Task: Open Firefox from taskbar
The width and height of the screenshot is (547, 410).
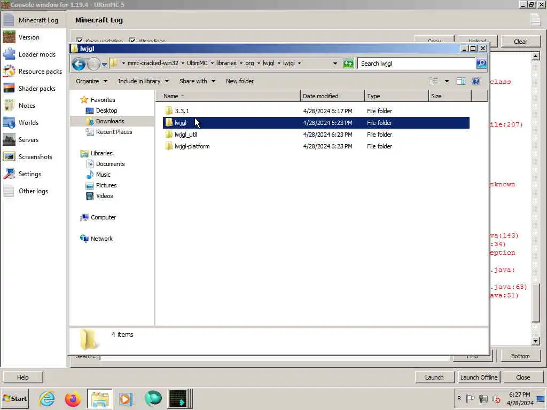Action: point(73,398)
